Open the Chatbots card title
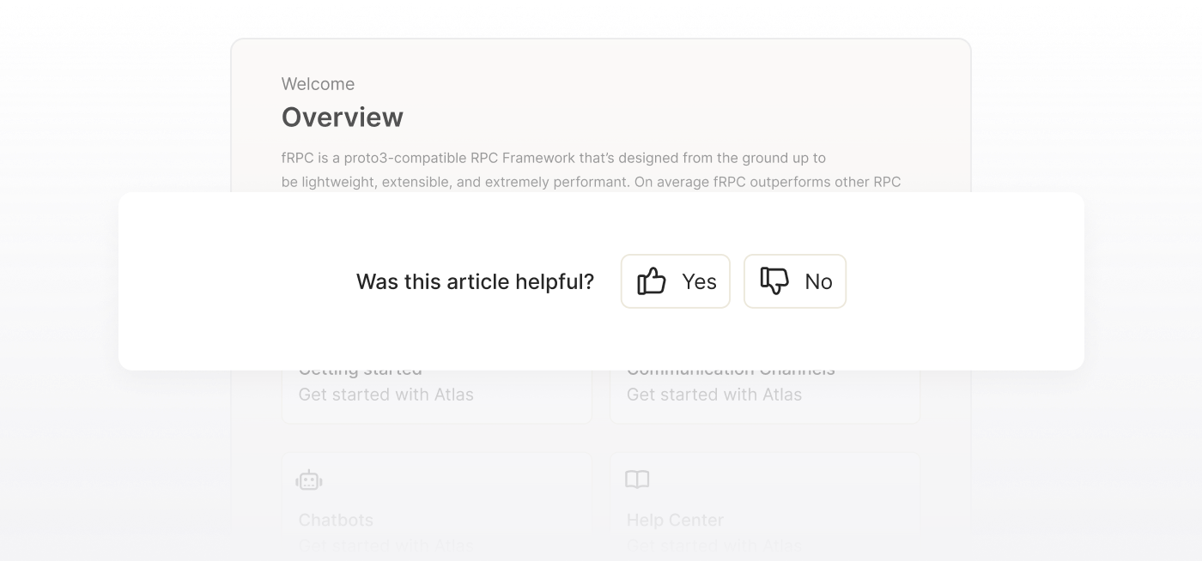Screen dimensions: 1202x561 (x=336, y=520)
